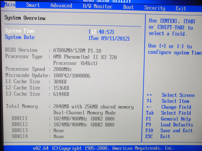Select the System Time label
This screenshot has height=151, width=202.
tap(20, 31)
